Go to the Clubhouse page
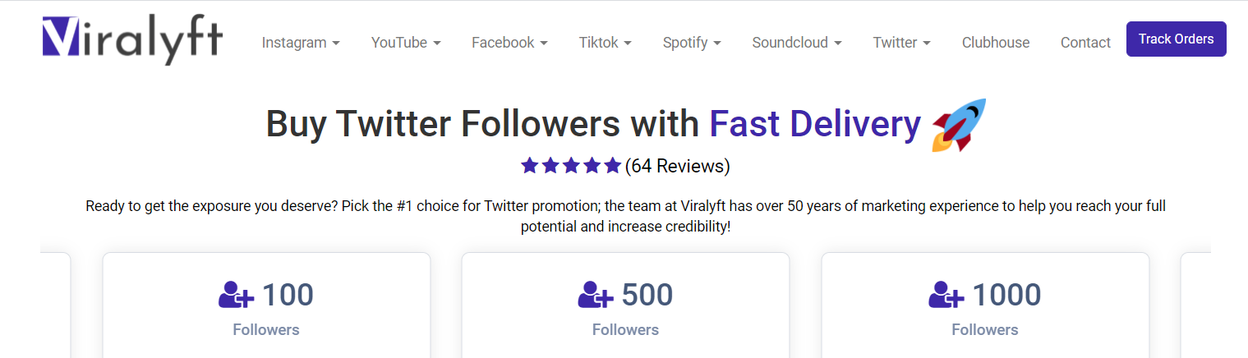Viewport: 1248px width, 358px height. pos(996,43)
